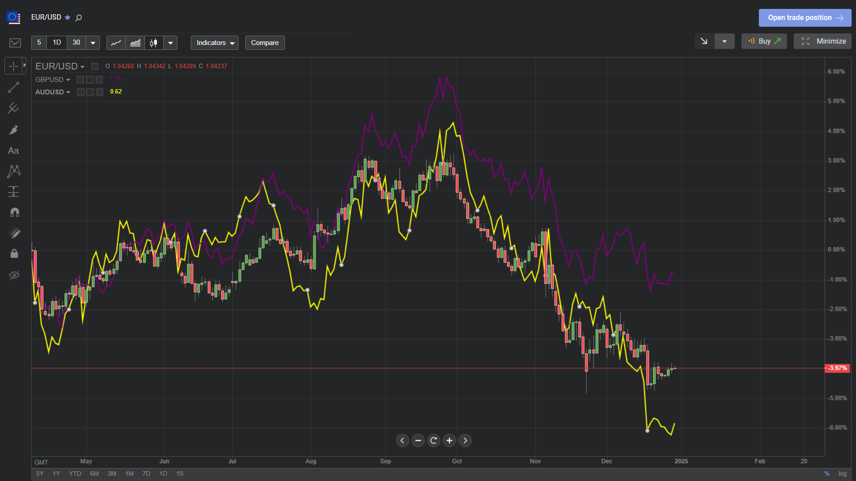This screenshot has height=481, width=856.
Task: Expand the timeframe interval dropdown
Action: click(93, 43)
